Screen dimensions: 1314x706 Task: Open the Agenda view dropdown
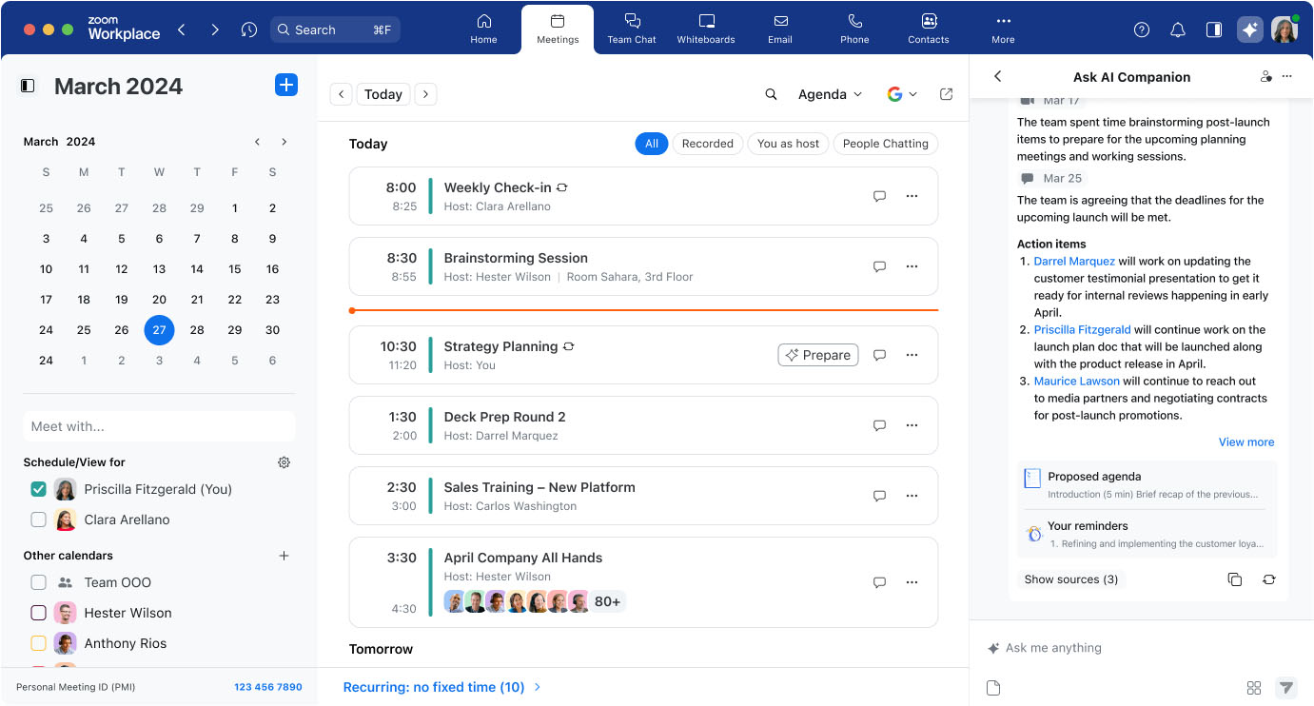[x=830, y=94]
